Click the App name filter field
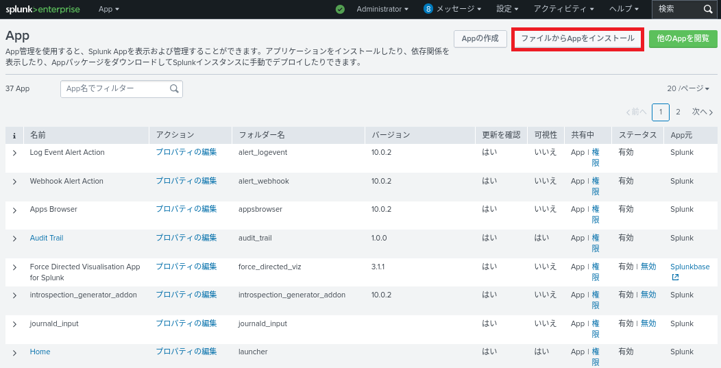This screenshot has height=368, width=721. coord(114,88)
